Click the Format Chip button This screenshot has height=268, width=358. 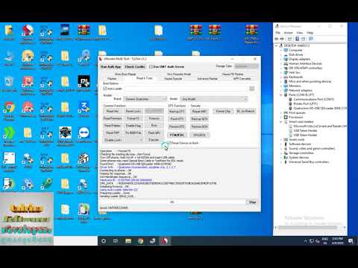(223, 111)
